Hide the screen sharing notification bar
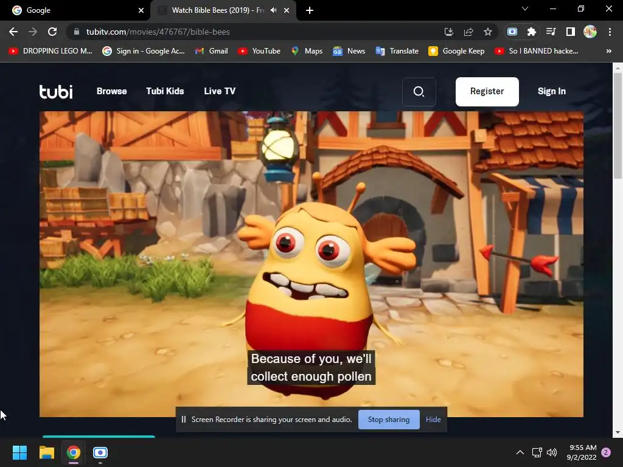Viewport: 623px width, 467px height. click(x=433, y=420)
